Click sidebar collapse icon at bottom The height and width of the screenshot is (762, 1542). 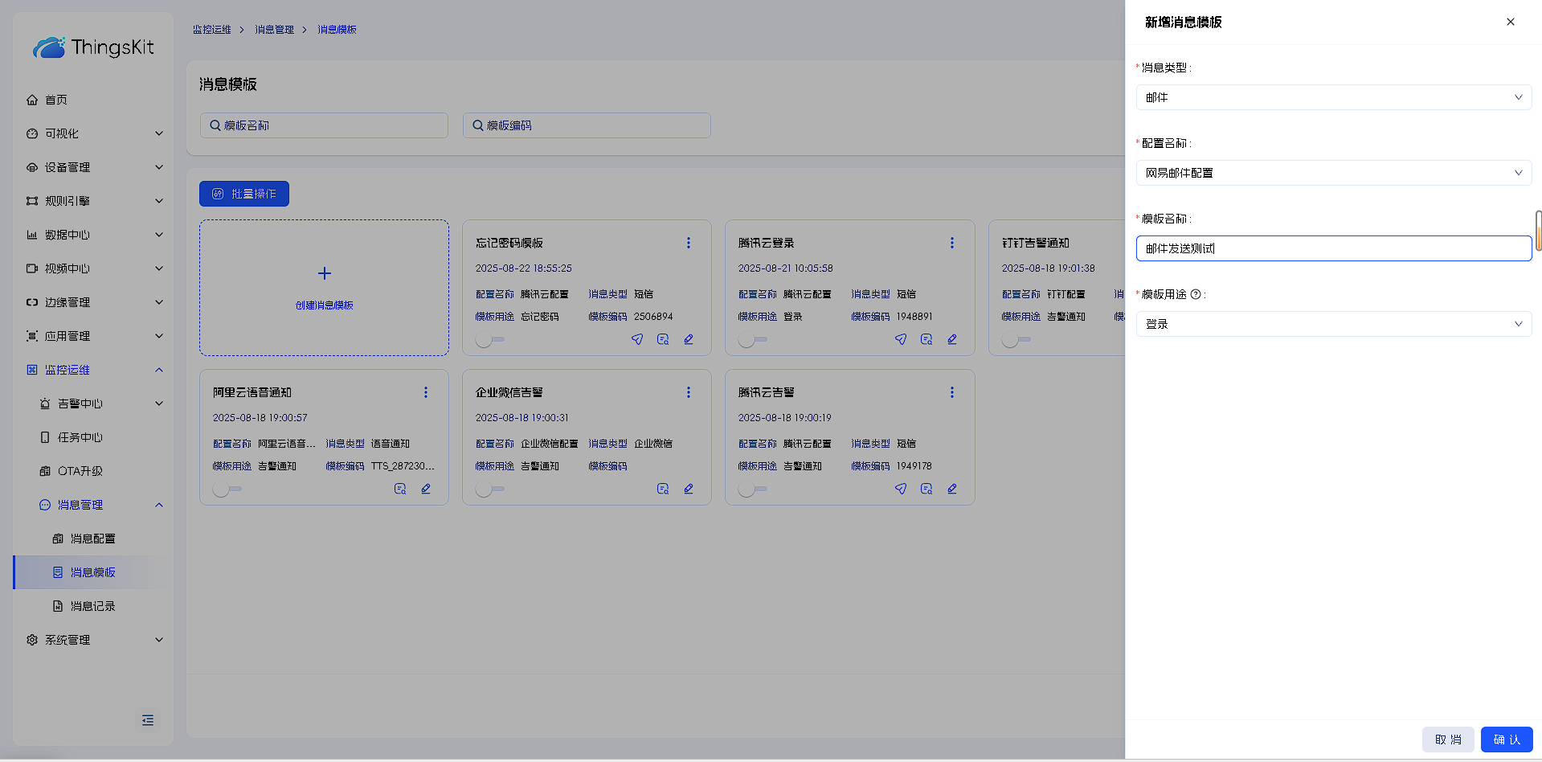tap(148, 720)
